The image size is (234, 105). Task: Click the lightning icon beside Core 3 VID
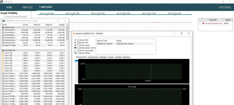[3, 61]
